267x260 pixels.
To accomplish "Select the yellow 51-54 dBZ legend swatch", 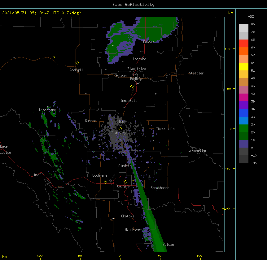I will point(243,66).
